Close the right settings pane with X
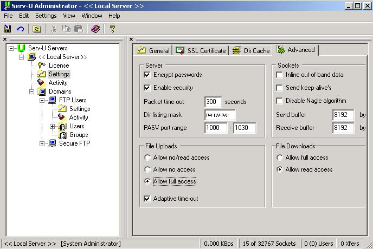 (x=131, y=39)
